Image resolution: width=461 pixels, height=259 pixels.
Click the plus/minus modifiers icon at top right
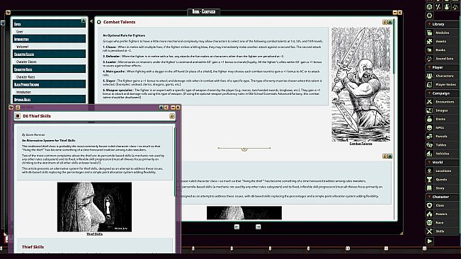[438, 7]
